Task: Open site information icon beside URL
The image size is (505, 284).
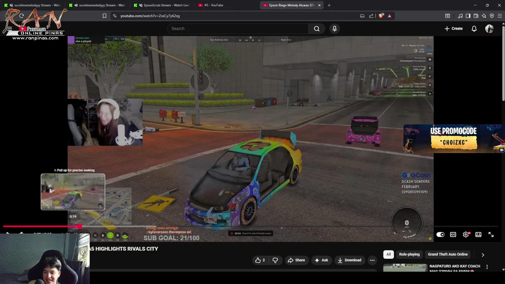Action: pyautogui.click(x=114, y=16)
